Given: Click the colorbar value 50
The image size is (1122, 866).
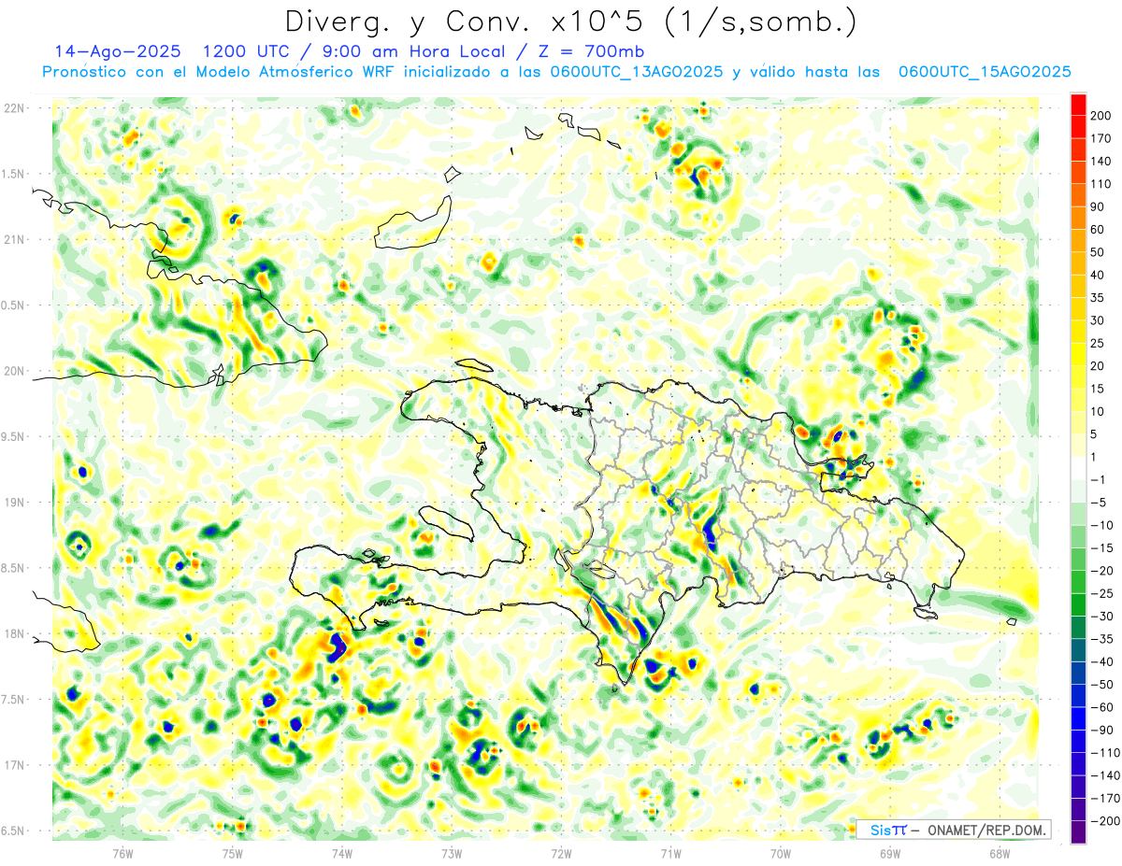Looking at the screenshot, I should pyautogui.click(x=1099, y=252).
